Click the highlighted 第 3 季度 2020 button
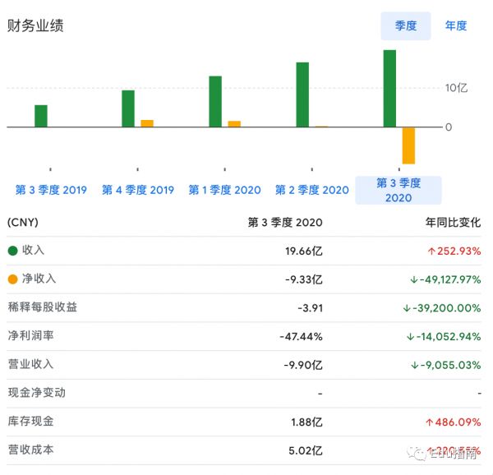Viewport: 493px width, 475px height. pos(398,191)
